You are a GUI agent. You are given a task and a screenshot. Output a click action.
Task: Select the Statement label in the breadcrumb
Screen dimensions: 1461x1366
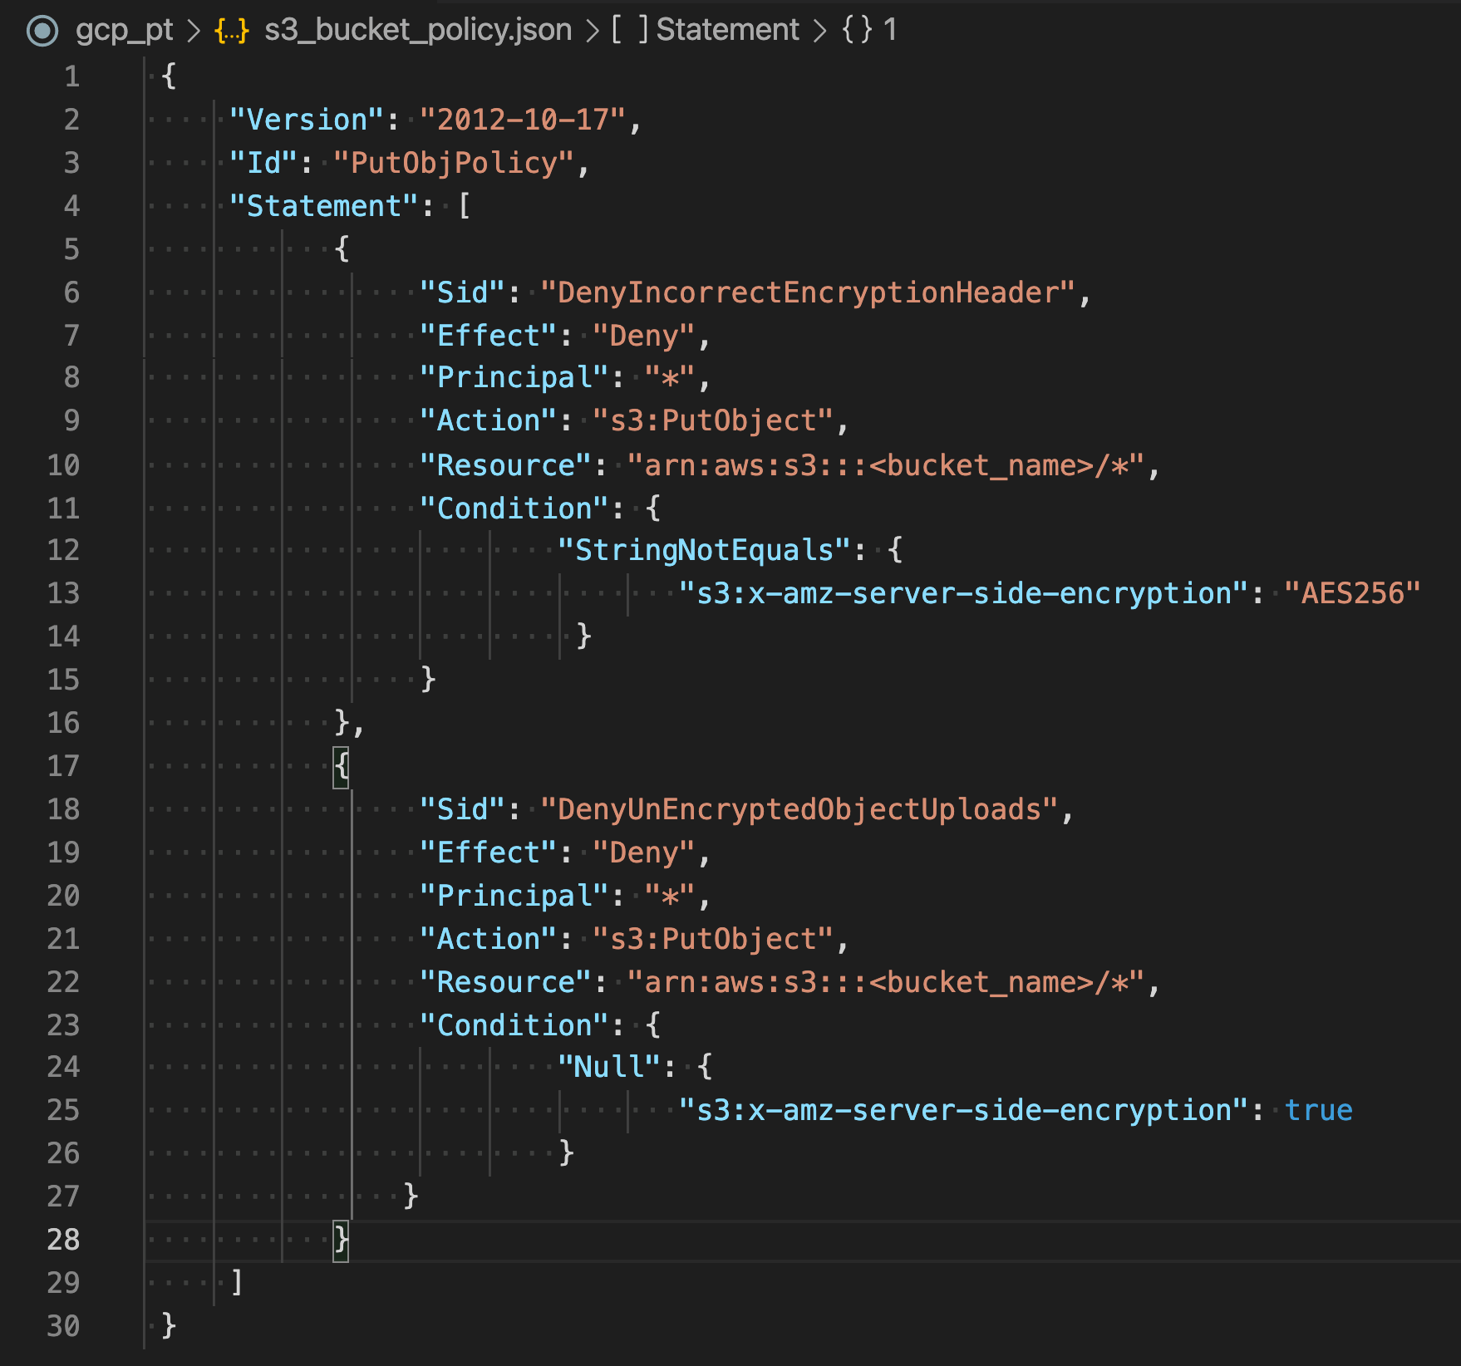[727, 29]
